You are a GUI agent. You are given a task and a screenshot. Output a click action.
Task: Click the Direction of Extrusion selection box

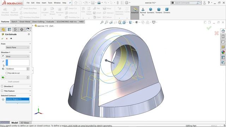point(17,63)
